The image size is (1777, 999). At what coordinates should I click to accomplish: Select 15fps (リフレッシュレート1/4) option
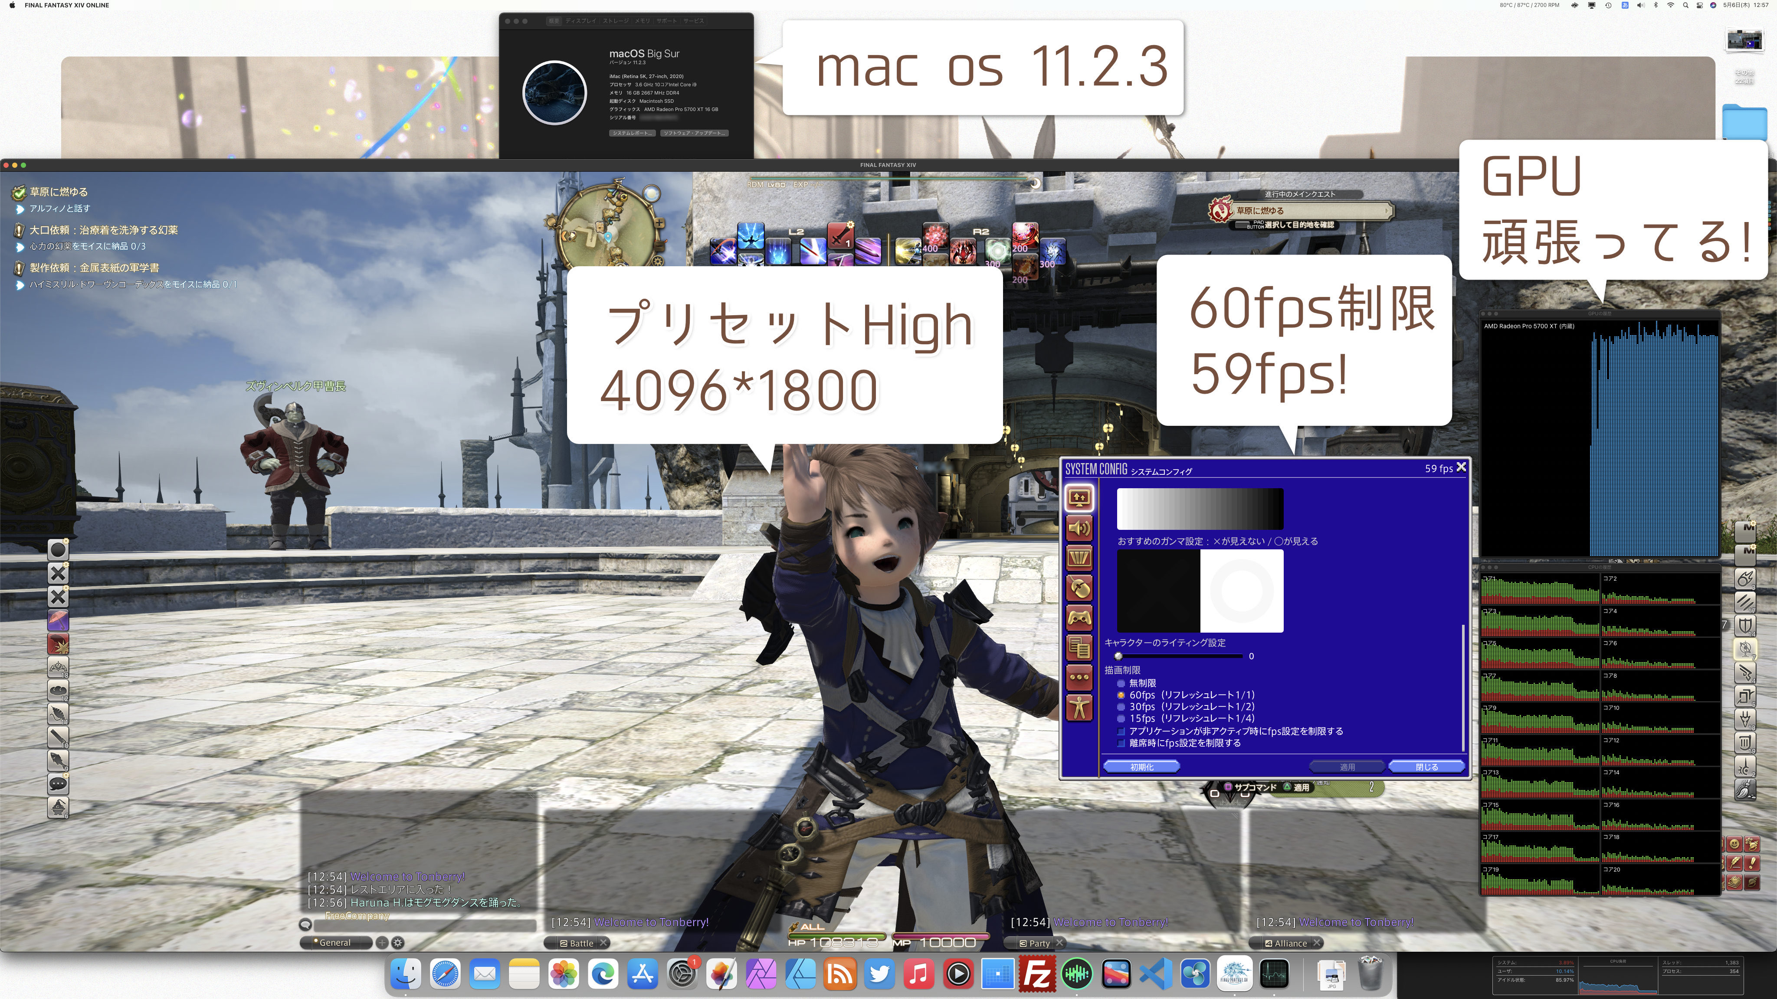pyautogui.click(x=1186, y=718)
